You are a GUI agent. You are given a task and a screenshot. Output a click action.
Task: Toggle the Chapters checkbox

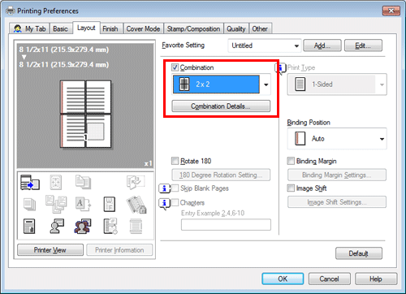175,202
